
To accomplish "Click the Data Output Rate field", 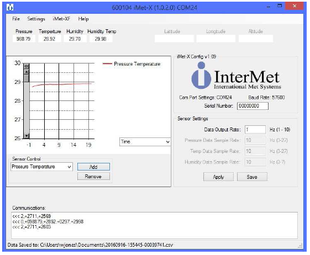I will click(x=255, y=130).
